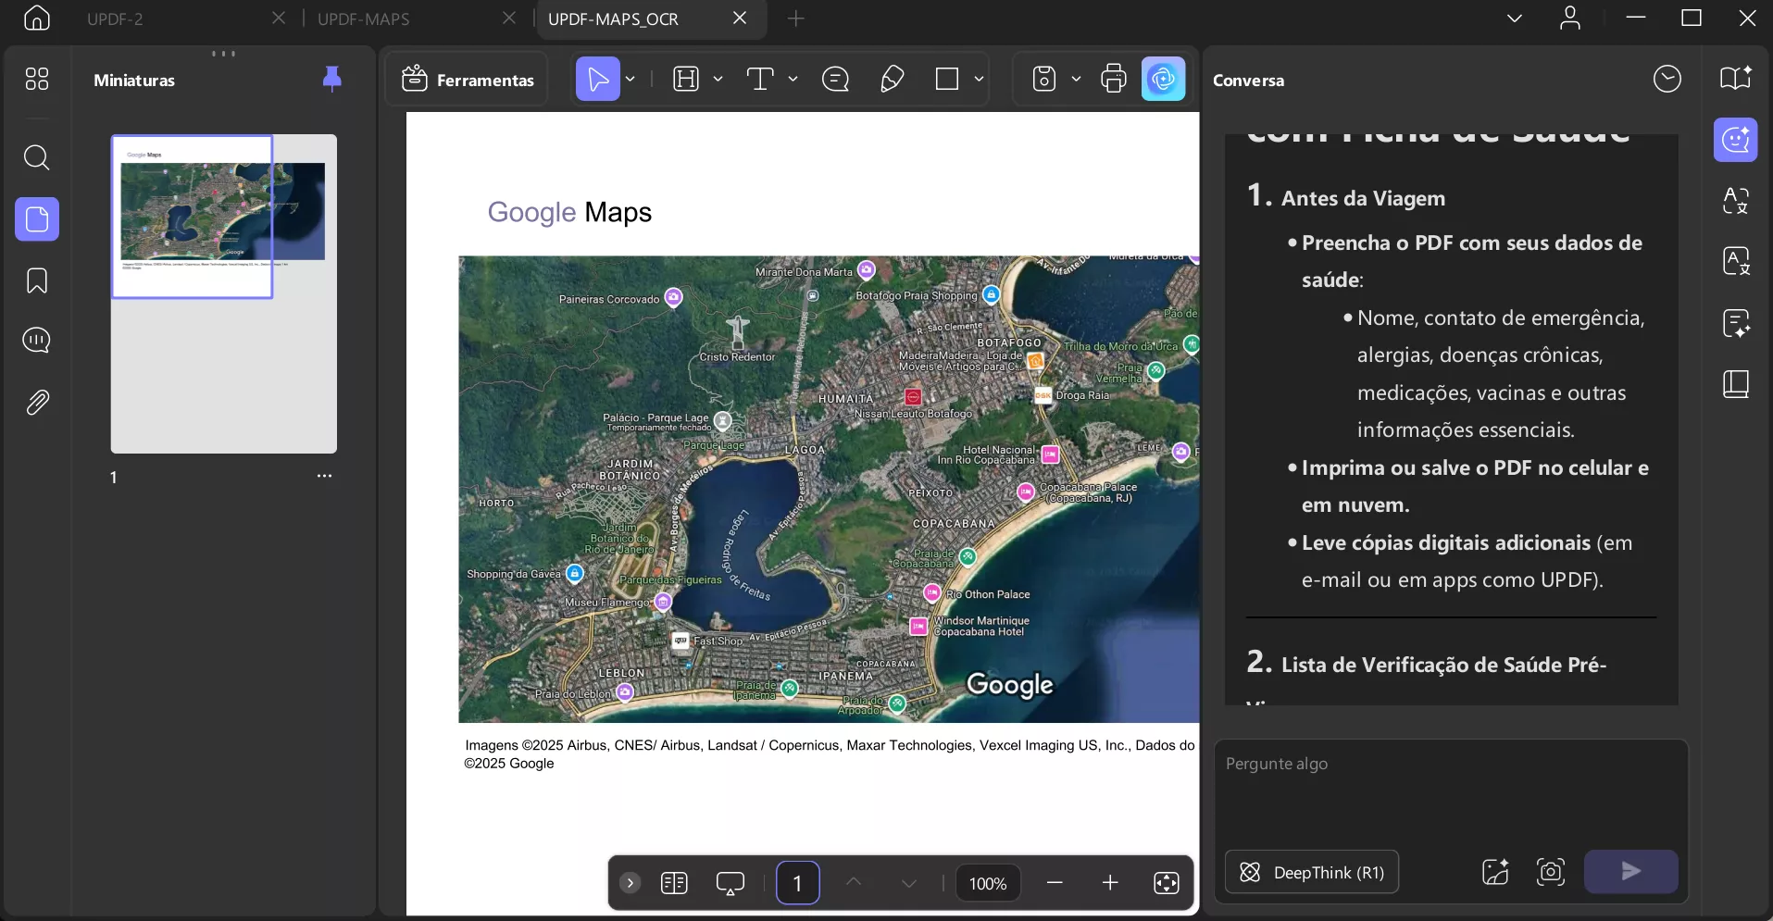Click the Antes da Viagem heading
The width and height of the screenshot is (1773, 921).
[x=1363, y=198]
